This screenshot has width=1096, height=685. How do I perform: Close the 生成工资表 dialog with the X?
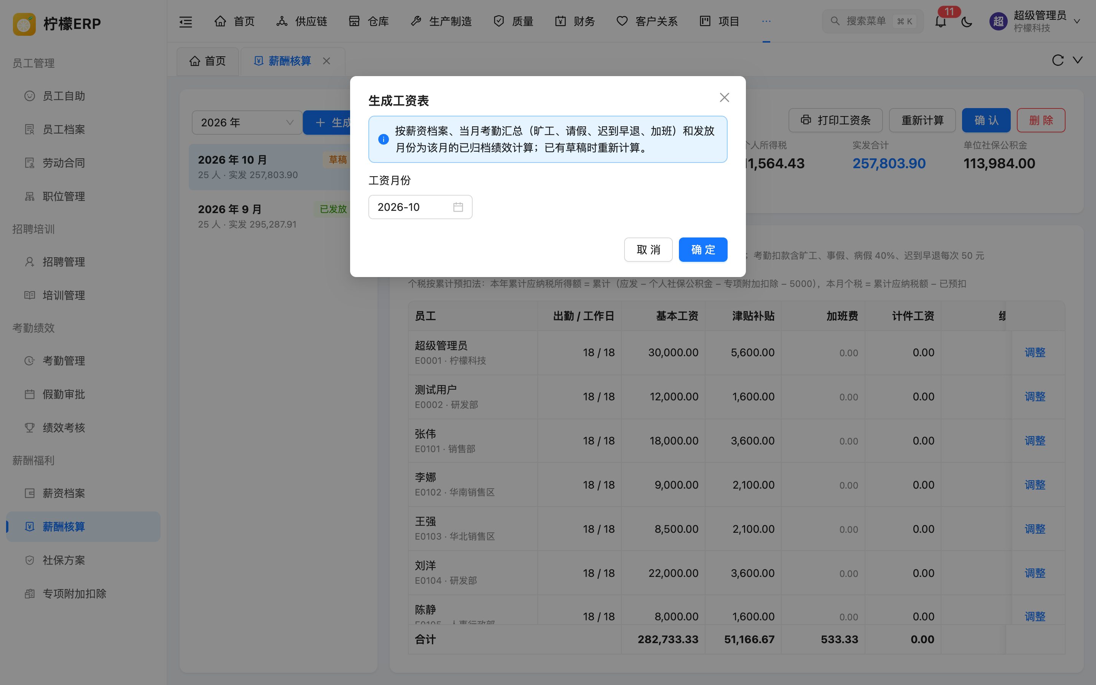click(725, 97)
